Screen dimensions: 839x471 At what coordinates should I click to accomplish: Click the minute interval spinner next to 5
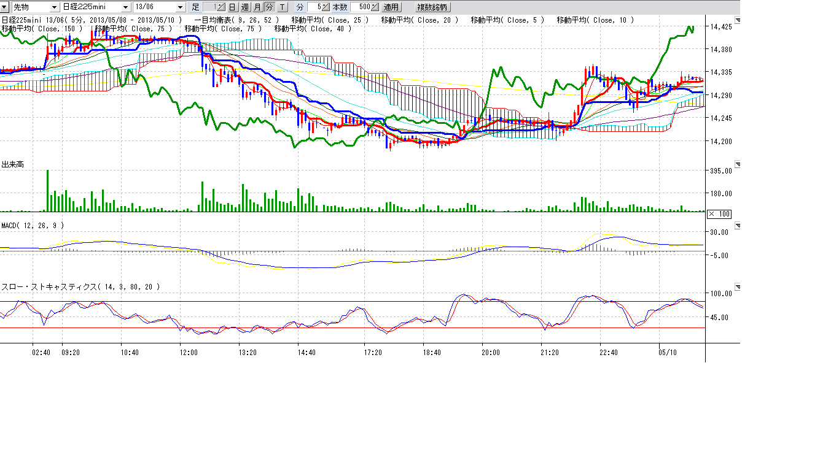(326, 7)
